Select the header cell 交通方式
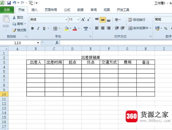 [109, 62]
